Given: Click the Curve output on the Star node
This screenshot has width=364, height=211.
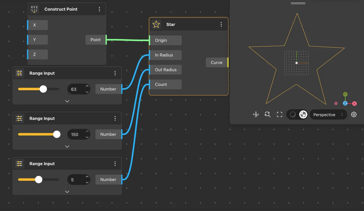Looking at the screenshot, I should point(217,62).
